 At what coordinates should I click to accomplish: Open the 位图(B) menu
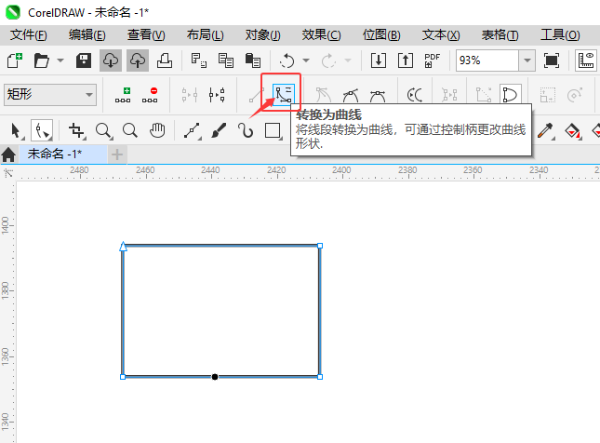(x=381, y=35)
